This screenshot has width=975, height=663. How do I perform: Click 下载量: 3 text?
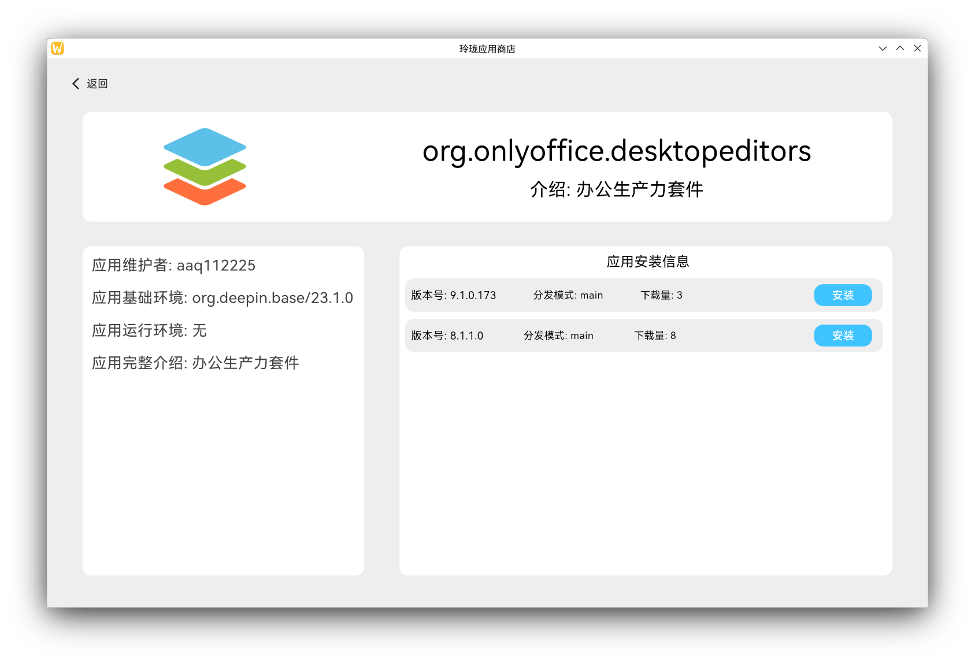661,295
